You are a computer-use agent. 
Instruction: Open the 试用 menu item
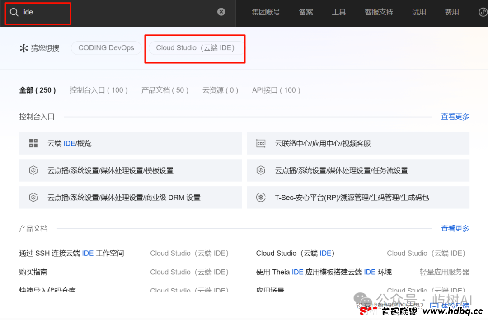coord(418,12)
